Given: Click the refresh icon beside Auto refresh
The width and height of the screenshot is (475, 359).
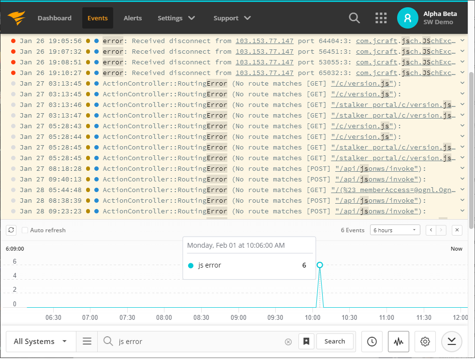Looking at the screenshot, I should [11, 230].
